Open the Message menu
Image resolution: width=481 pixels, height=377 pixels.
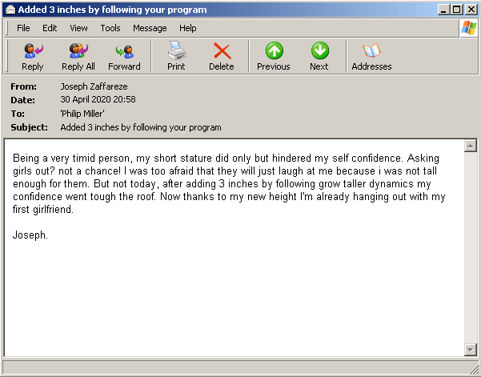[150, 28]
